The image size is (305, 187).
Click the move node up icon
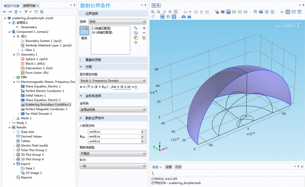[x=36, y=12]
